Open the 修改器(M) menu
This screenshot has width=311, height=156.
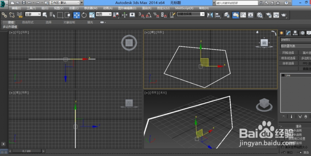click(x=91, y=8)
